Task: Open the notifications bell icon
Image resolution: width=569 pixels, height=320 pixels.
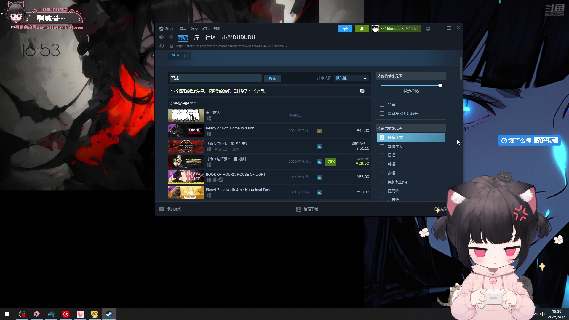Action: click(x=362, y=29)
